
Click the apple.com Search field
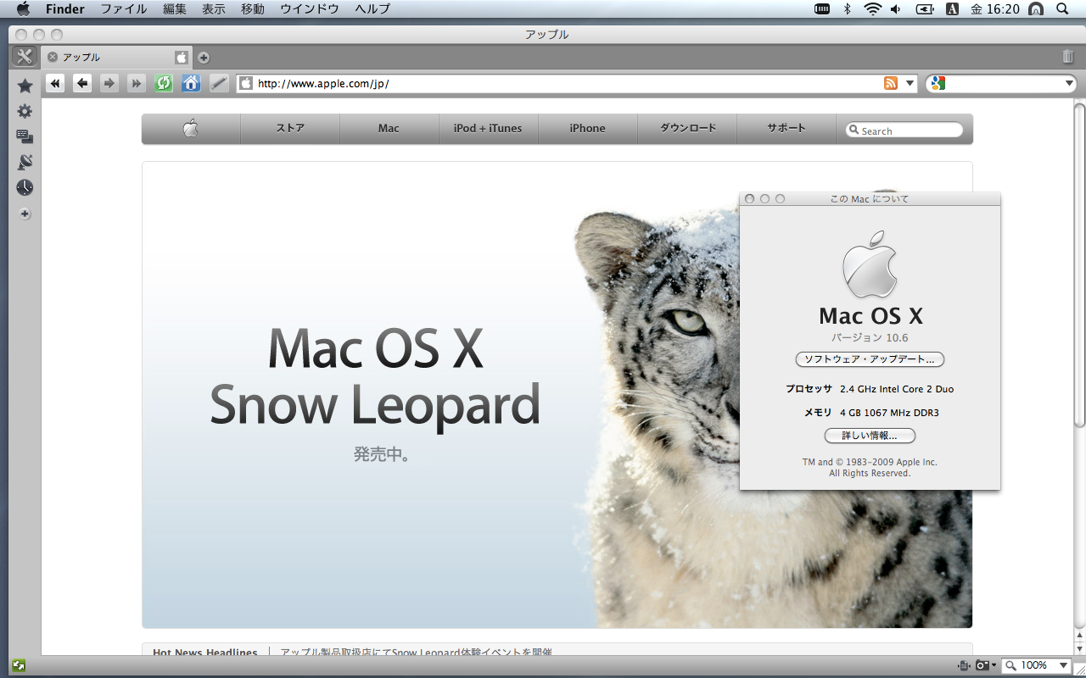(x=904, y=131)
